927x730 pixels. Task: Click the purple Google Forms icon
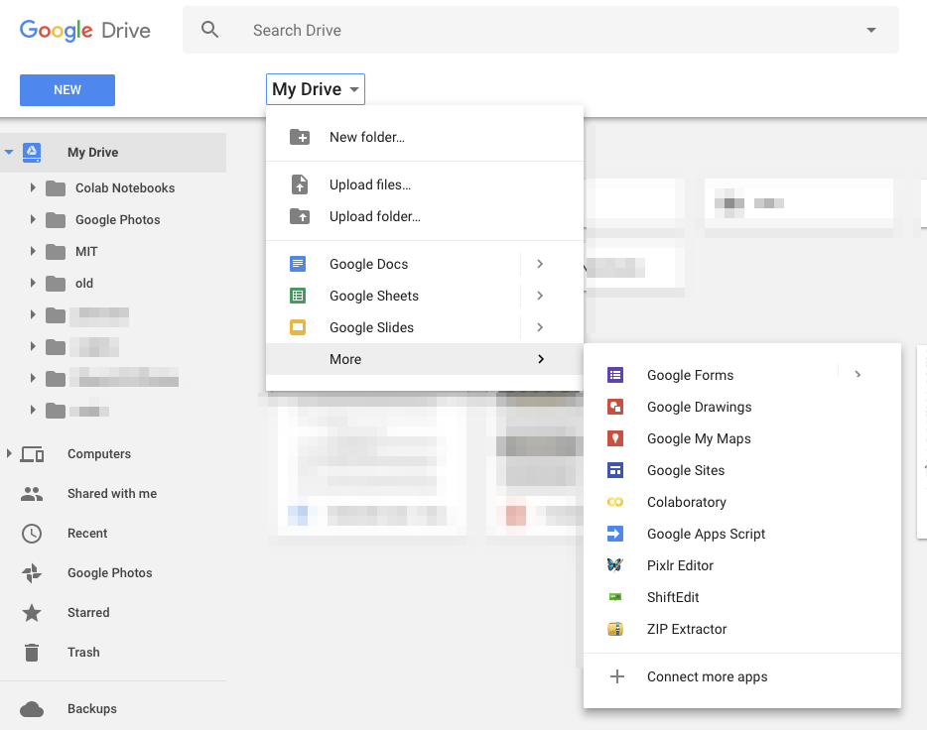(615, 375)
